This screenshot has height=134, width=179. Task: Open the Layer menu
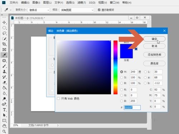tap(47, 3)
